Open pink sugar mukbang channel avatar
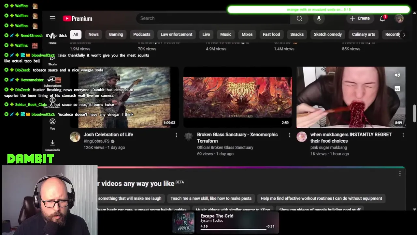 [x=302, y=137]
